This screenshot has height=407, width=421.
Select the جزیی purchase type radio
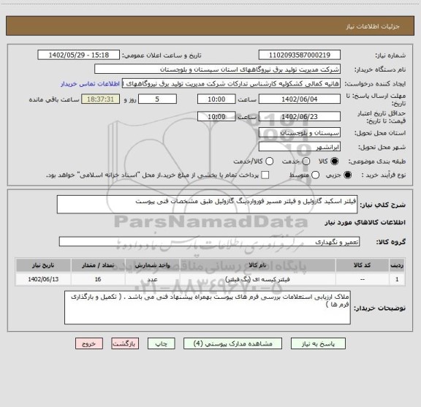click(348, 175)
